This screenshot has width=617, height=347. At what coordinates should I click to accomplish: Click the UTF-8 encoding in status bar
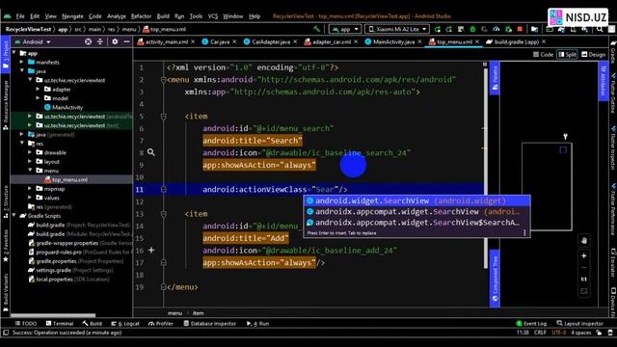pos(558,333)
